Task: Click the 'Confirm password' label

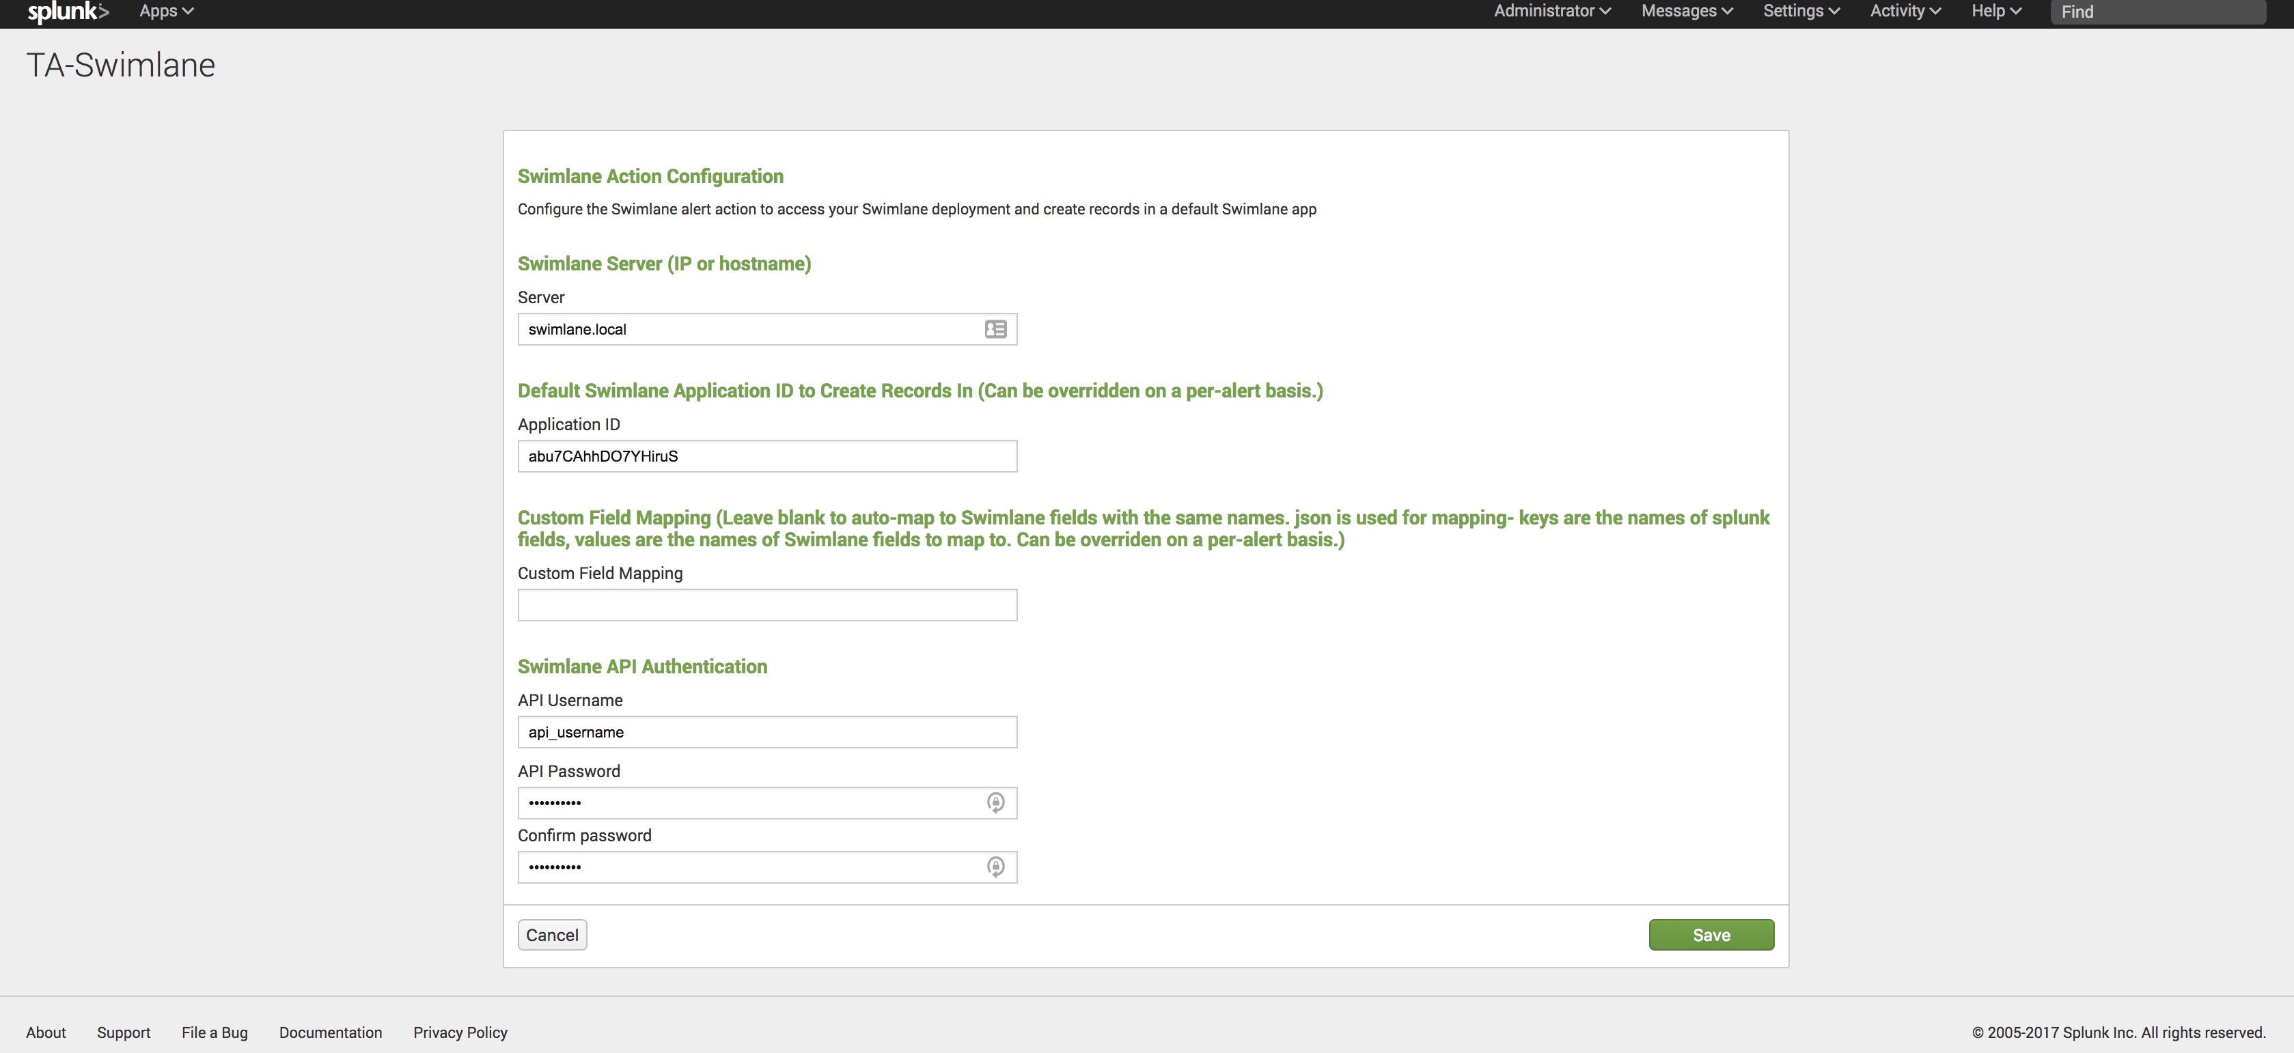Action: point(584,835)
